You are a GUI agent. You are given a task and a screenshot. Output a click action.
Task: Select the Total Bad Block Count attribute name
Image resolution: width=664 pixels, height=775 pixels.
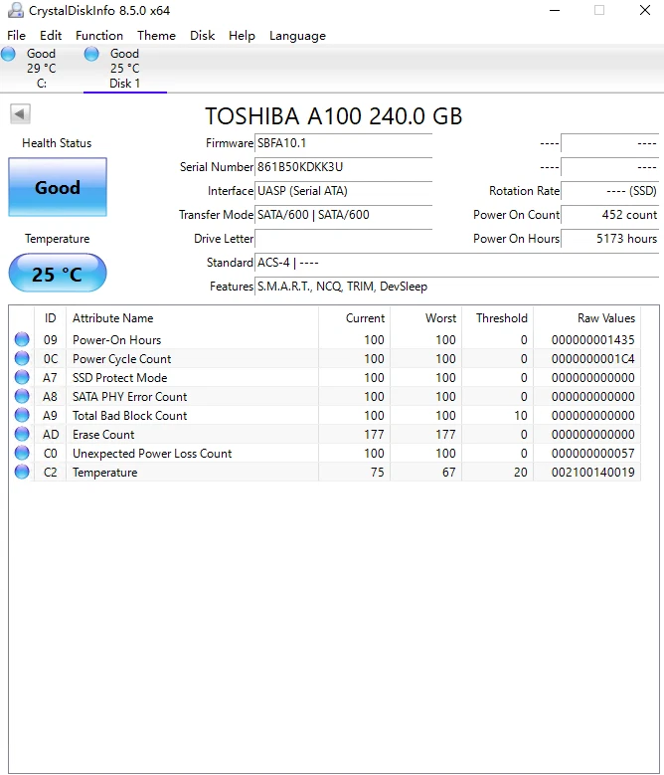pyautogui.click(x=130, y=415)
